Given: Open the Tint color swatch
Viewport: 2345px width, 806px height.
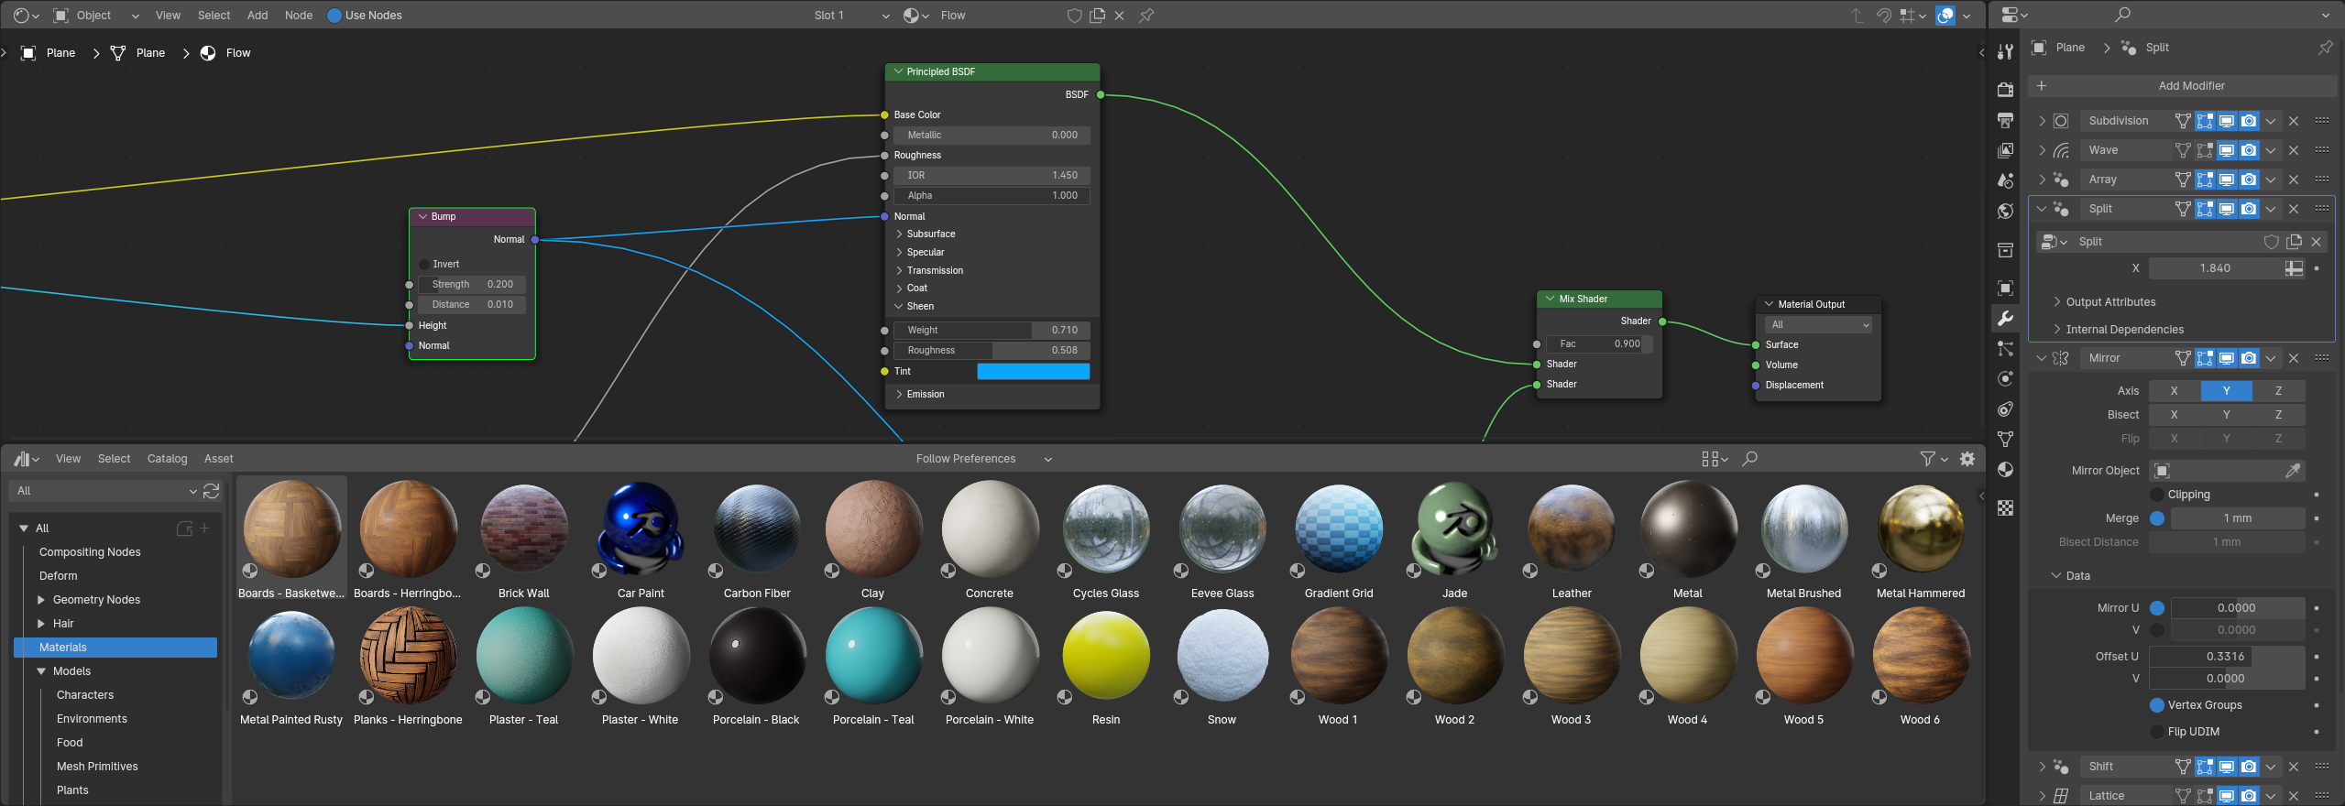Looking at the screenshot, I should pos(1034,372).
